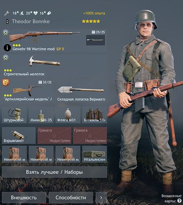The width and height of the screenshot is (183, 205).
Task: Click the first locked Граната slot
Action: pos(54,135)
